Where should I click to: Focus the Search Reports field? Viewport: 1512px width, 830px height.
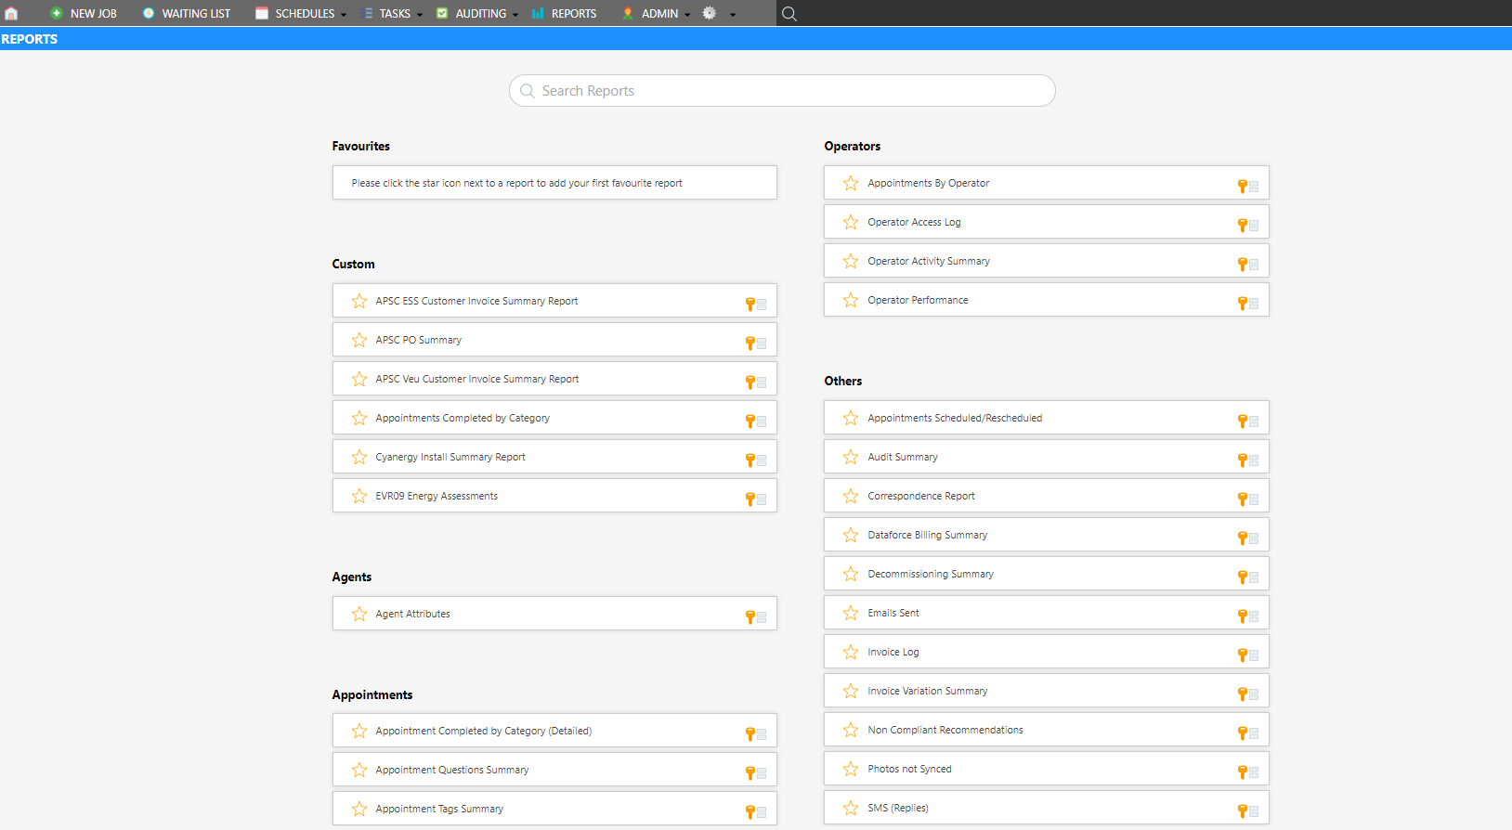click(782, 91)
